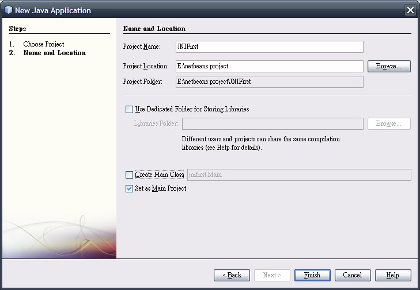Enable Use Dedicated Folder for Storing Libraries

(129, 109)
